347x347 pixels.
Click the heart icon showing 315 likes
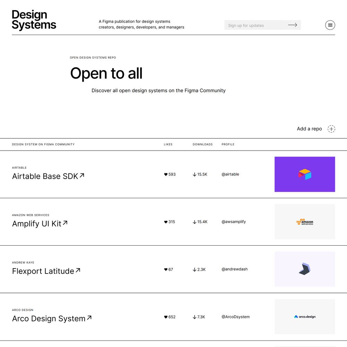[x=166, y=222]
